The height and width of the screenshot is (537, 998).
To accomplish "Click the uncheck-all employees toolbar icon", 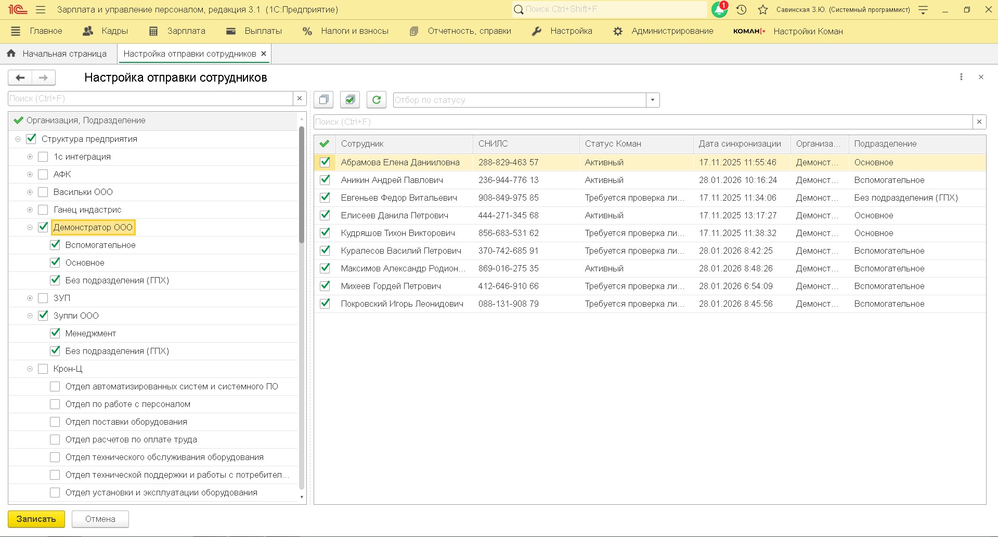I will pyautogui.click(x=323, y=99).
